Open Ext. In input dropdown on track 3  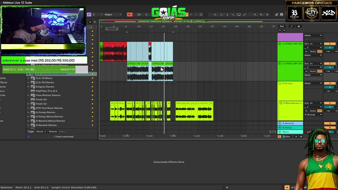coord(313,64)
